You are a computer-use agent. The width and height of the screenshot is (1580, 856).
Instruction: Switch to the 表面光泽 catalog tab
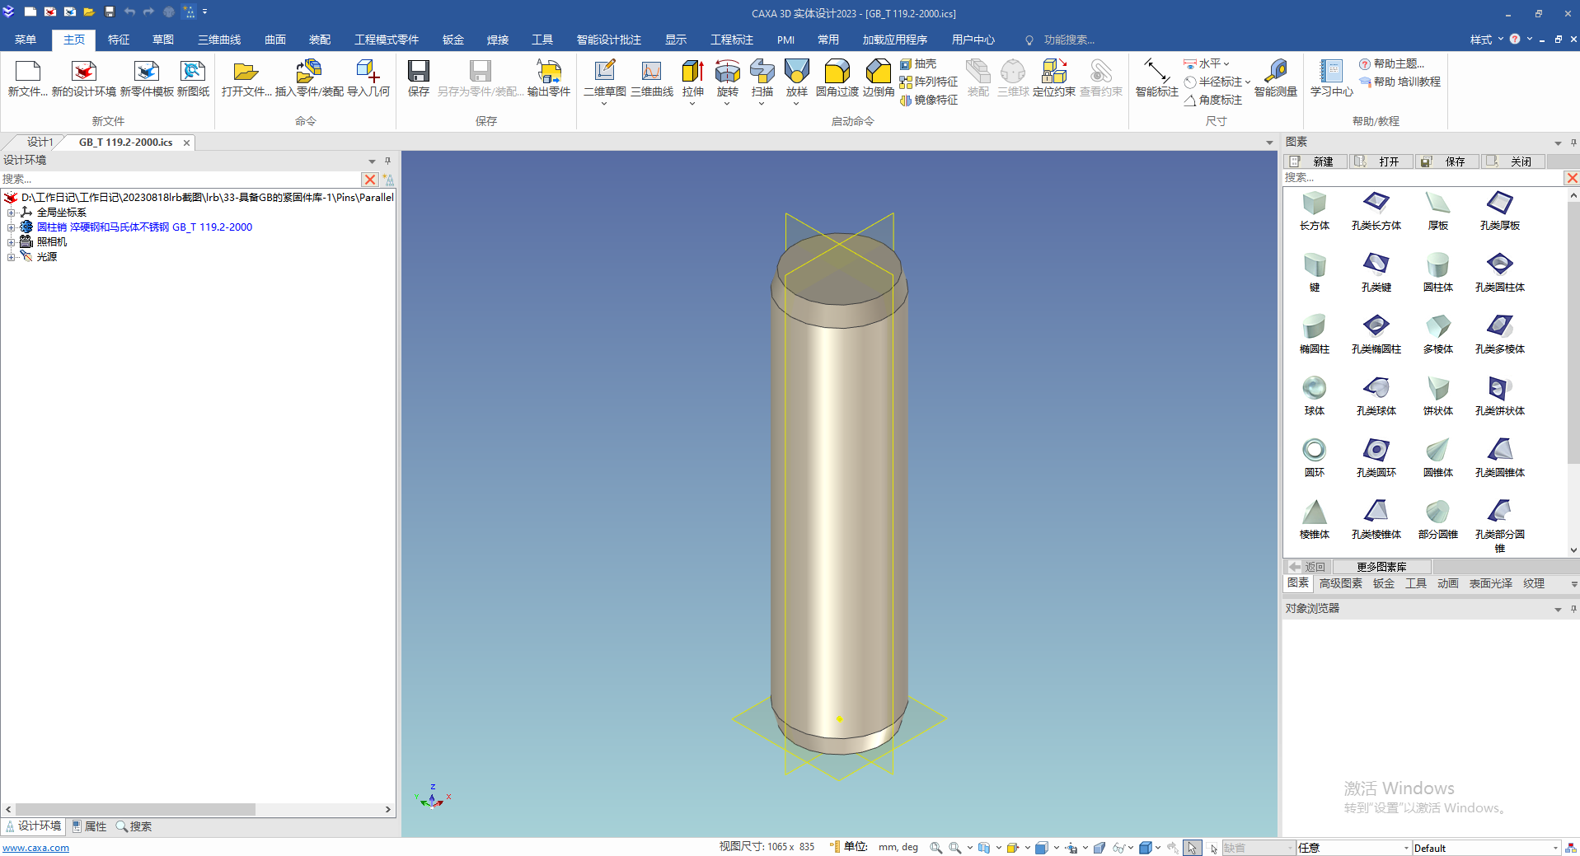point(1491,583)
